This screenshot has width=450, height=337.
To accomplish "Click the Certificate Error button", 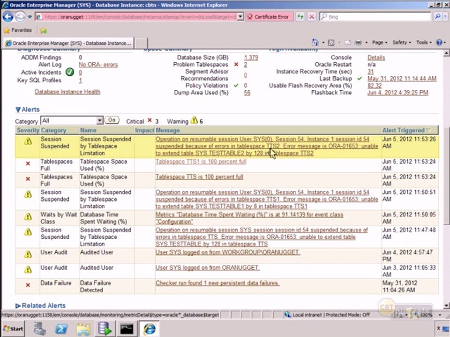I will [269, 17].
